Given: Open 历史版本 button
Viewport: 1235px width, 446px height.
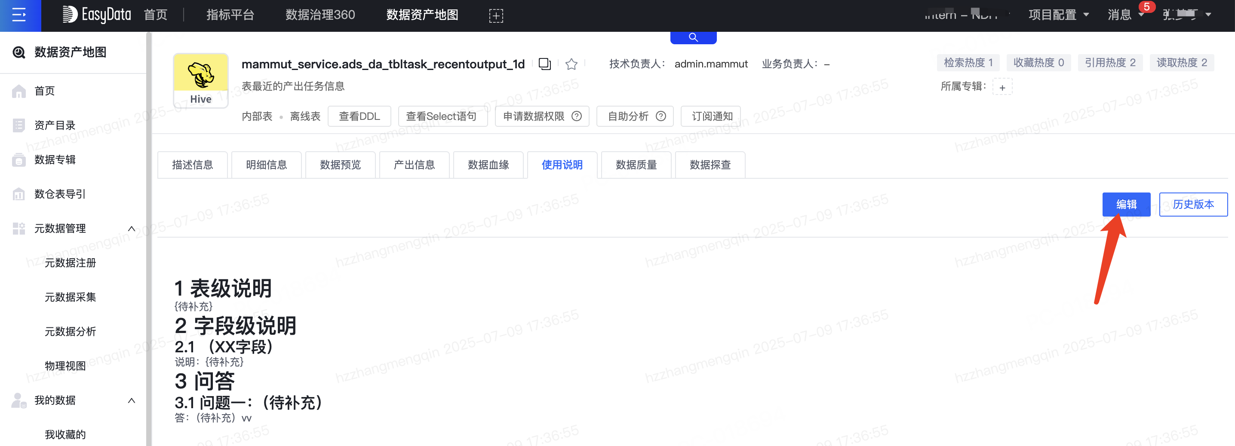Looking at the screenshot, I should (x=1193, y=205).
